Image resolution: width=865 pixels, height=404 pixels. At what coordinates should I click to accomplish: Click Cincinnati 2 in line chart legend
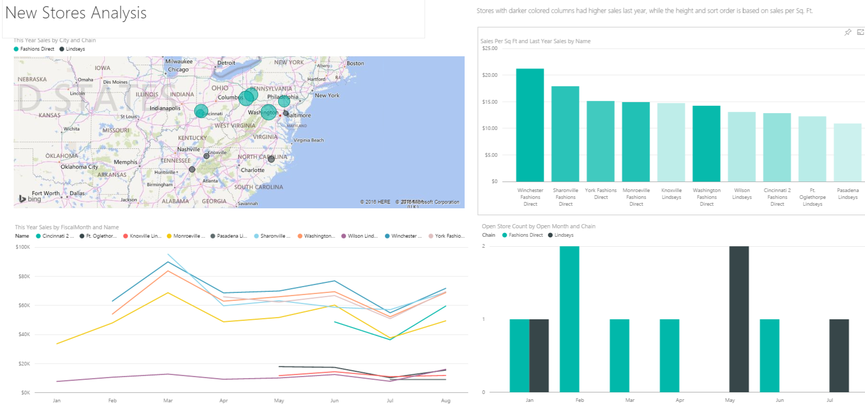[x=55, y=236]
